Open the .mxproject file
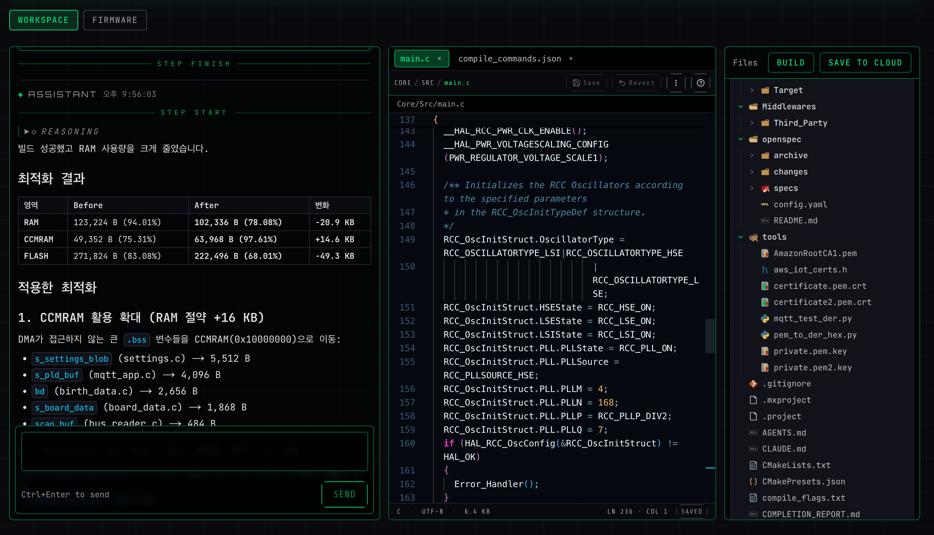 (x=786, y=400)
